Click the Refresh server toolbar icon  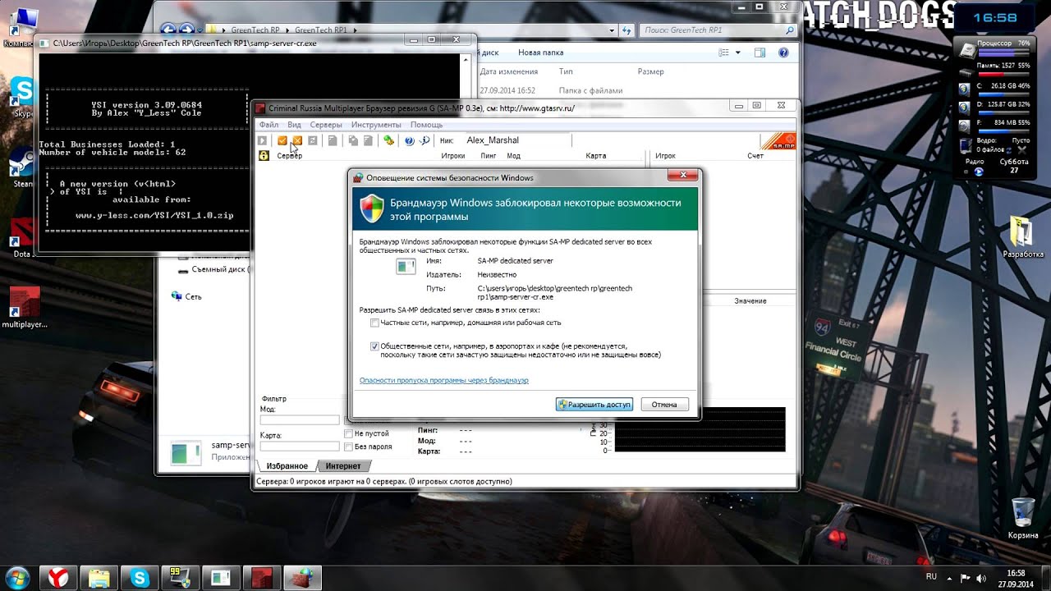[x=313, y=140]
